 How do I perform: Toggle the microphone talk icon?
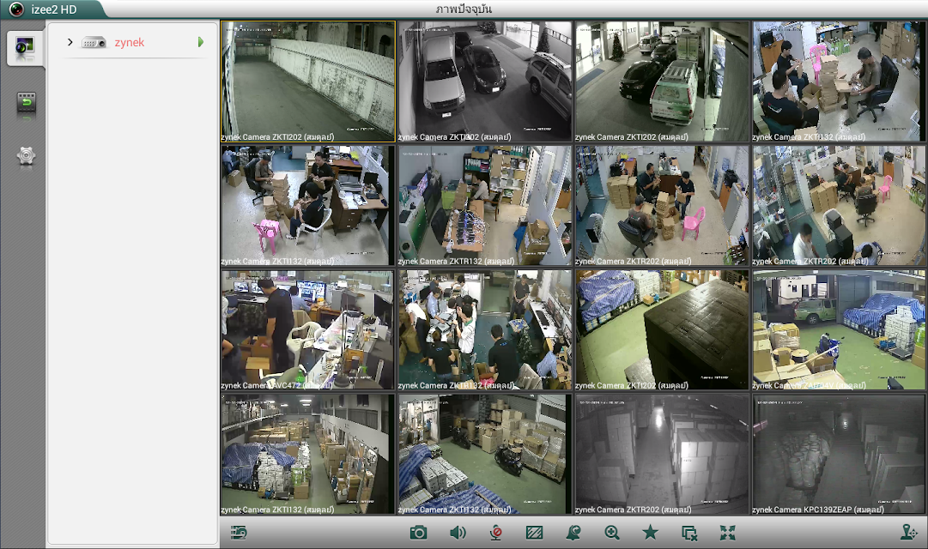click(x=496, y=533)
